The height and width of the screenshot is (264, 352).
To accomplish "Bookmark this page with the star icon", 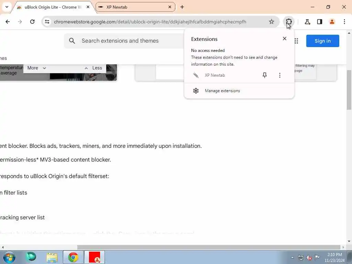I will pyautogui.click(x=272, y=22).
